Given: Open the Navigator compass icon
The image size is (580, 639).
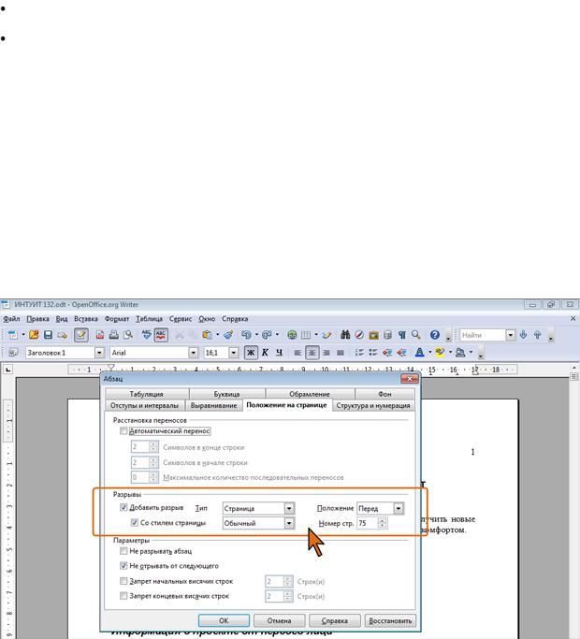Looking at the screenshot, I should tap(359, 335).
